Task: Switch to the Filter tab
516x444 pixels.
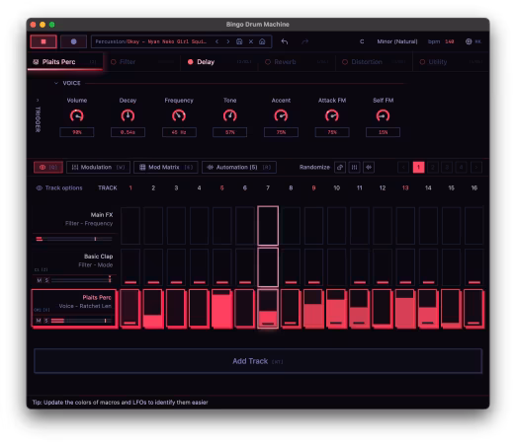Action: coord(142,62)
